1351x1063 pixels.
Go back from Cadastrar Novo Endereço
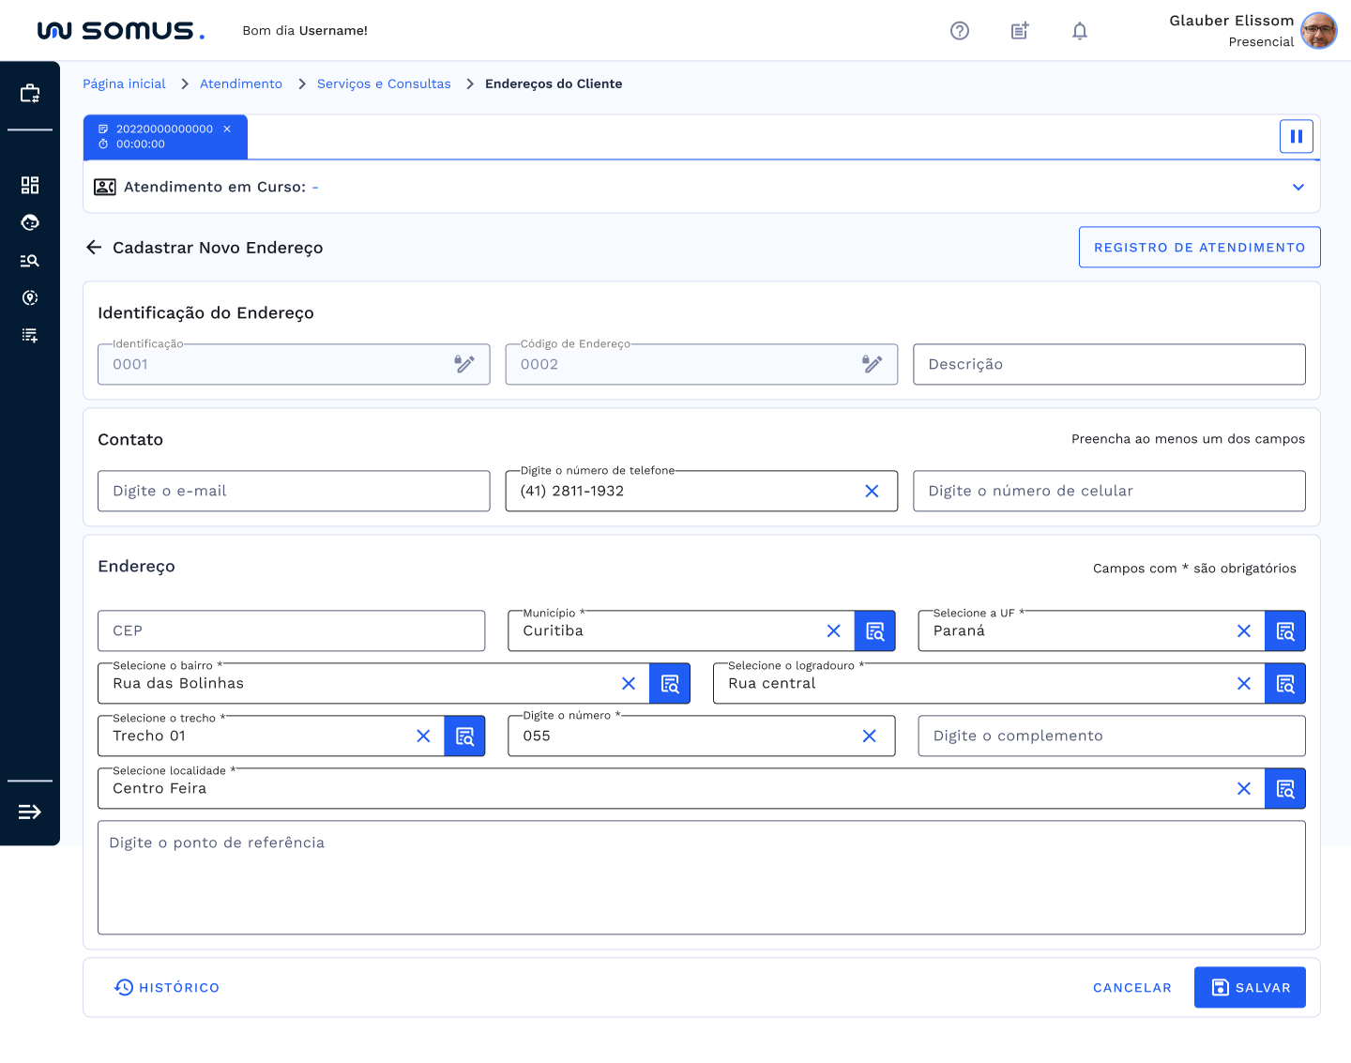click(x=94, y=248)
